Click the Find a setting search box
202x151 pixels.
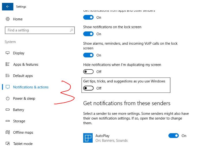pyautogui.click(x=40, y=30)
